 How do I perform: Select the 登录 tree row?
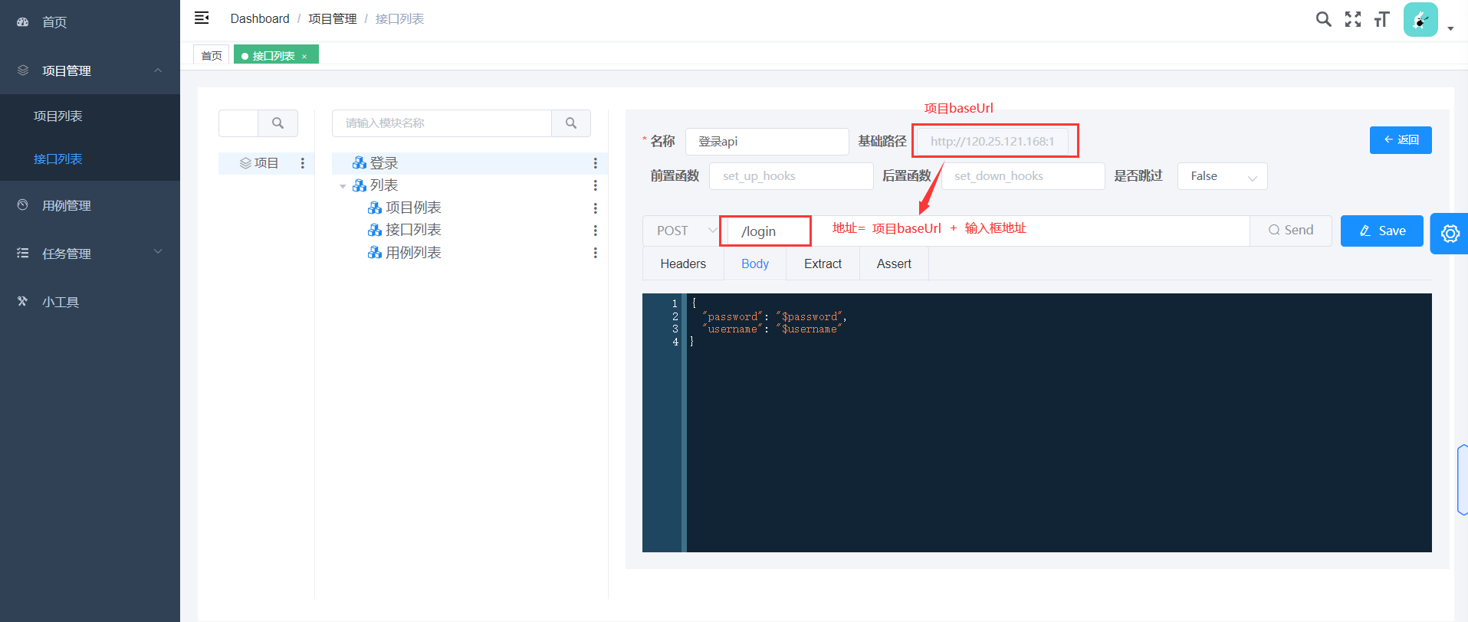470,163
